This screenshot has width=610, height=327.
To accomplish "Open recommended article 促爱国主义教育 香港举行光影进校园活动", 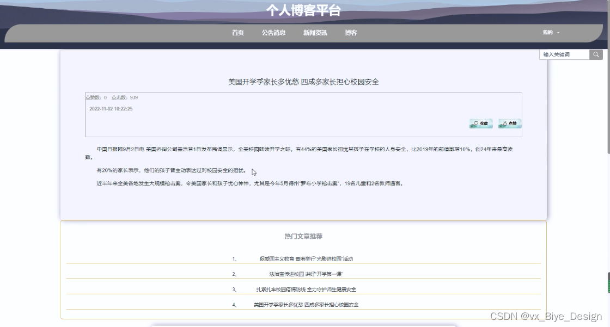I will (x=306, y=258).
